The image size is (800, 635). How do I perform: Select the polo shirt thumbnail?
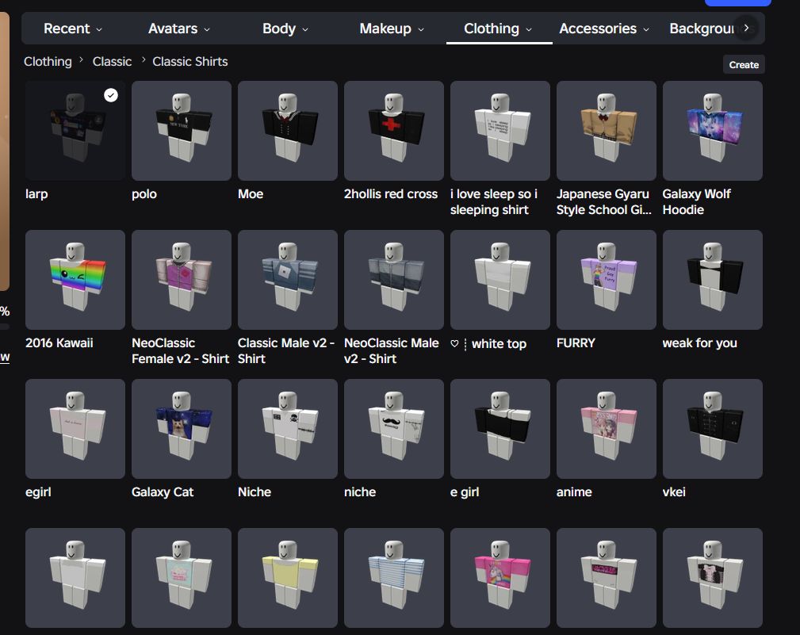(181, 131)
